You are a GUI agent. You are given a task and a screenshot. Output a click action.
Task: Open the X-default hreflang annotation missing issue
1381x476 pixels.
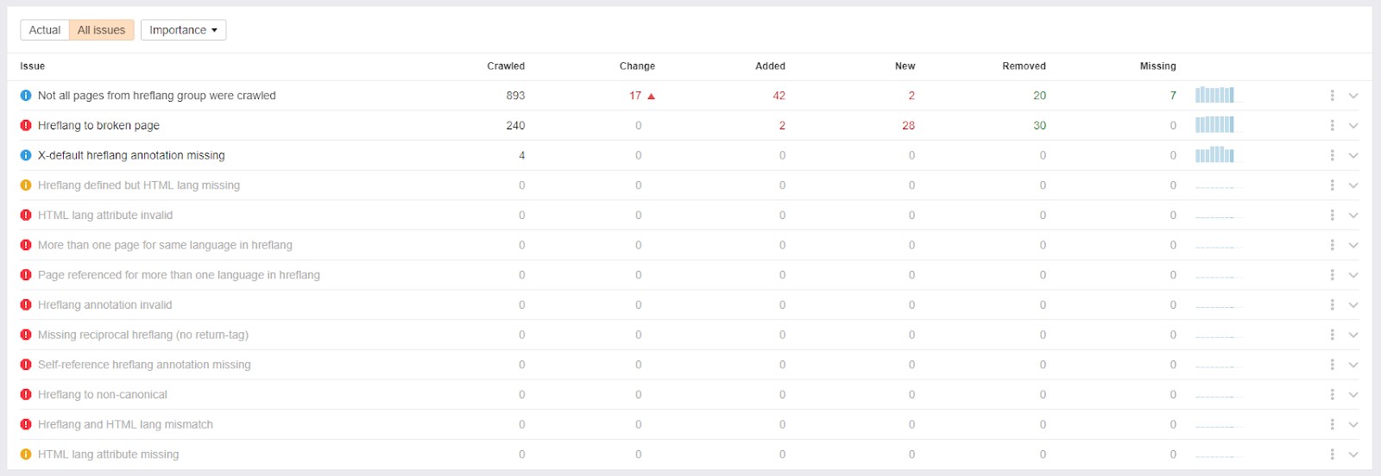click(x=131, y=155)
